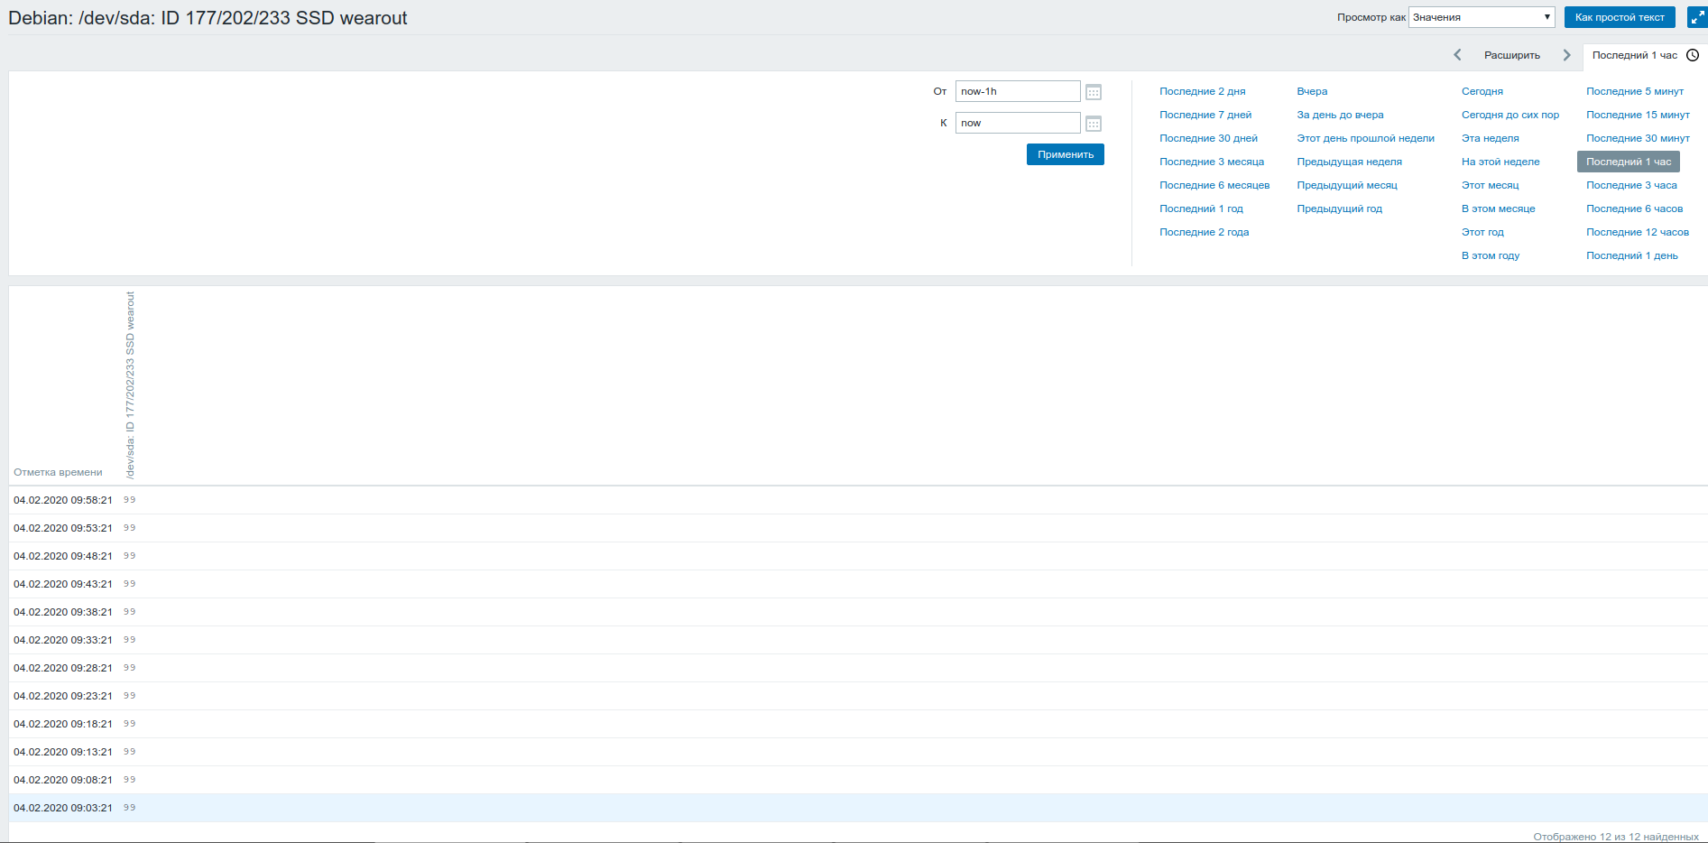
Task: Choose the Последние 7 дней range
Action: (x=1205, y=115)
